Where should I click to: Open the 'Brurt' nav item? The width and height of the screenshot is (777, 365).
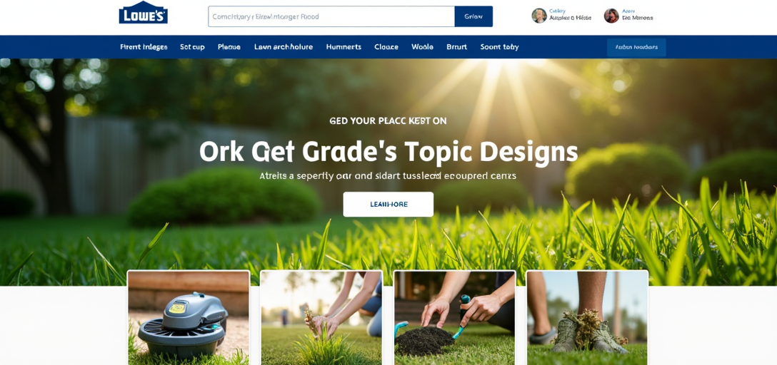tap(456, 47)
